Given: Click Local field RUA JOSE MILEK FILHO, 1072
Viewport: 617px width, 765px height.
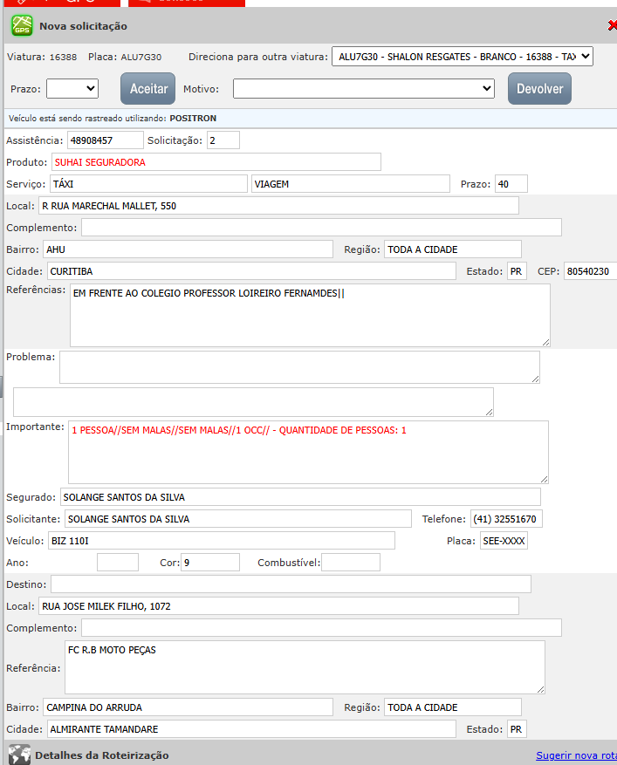Looking at the screenshot, I should pyautogui.click(x=278, y=606).
